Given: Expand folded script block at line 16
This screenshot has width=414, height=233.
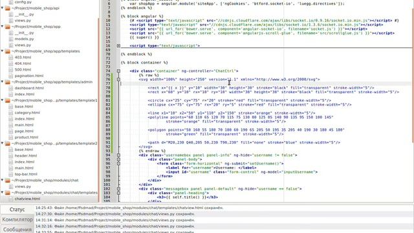Looking at the screenshot, I should (118, 46).
